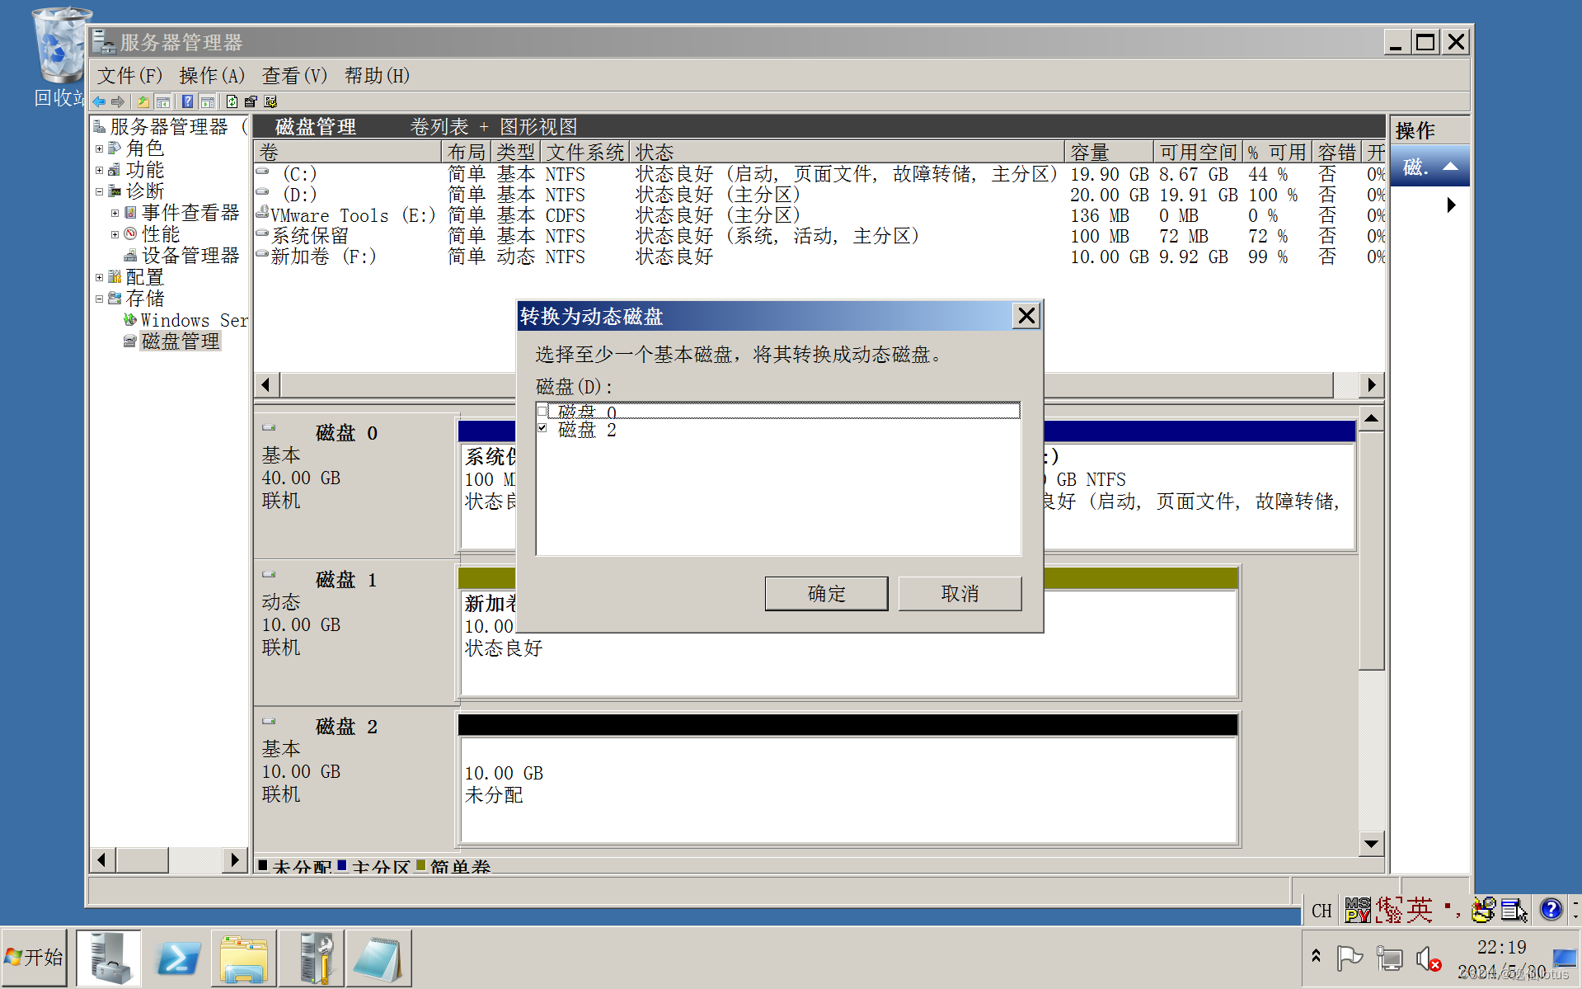1582x989 pixels.
Task: Open the 操作(A) menu
Action: [x=211, y=75]
